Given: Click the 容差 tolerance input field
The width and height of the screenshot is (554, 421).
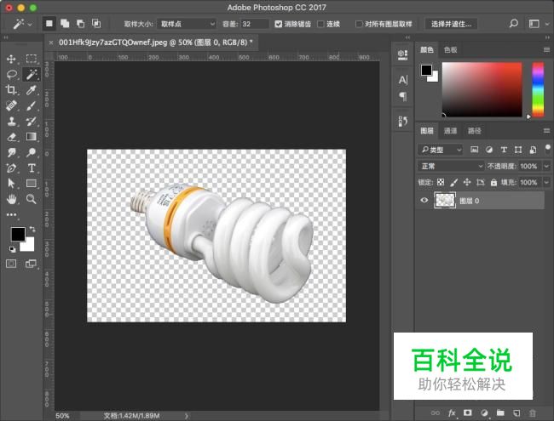Looking at the screenshot, I should tap(254, 24).
